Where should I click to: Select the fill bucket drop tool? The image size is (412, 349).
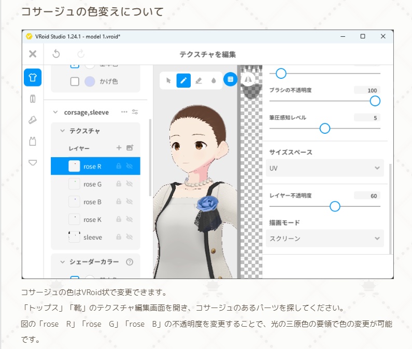pyautogui.click(x=214, y=80)
